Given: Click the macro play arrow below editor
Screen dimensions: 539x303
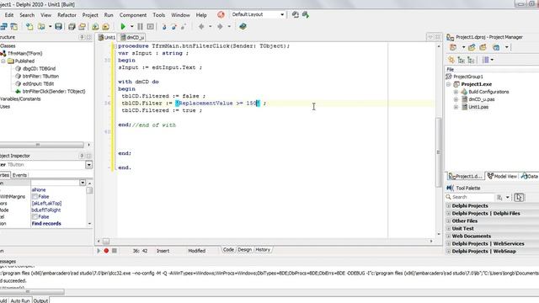Looking at the screenshot, I should coord(99,251).
